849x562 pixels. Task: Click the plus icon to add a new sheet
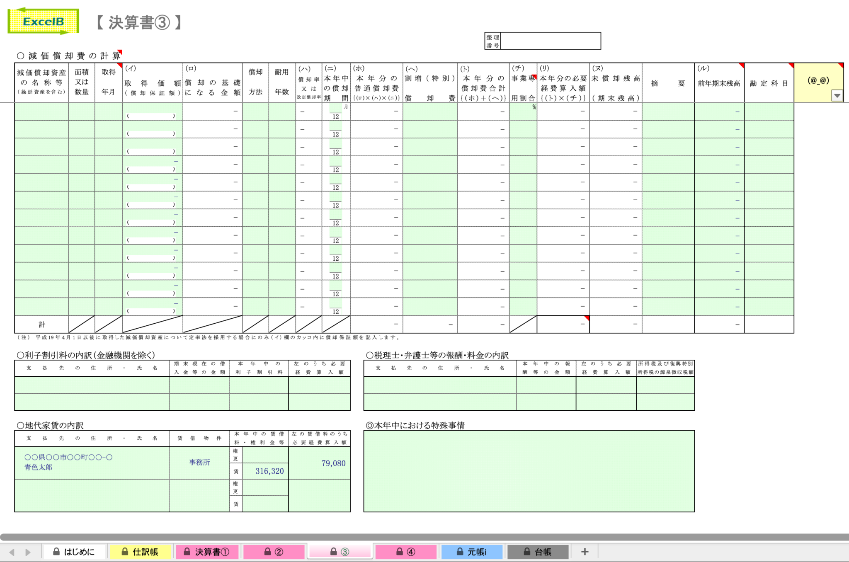pos(585,552)
